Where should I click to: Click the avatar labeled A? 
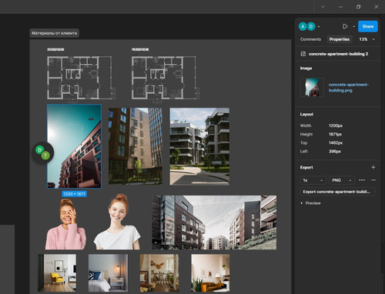[303, 26]
